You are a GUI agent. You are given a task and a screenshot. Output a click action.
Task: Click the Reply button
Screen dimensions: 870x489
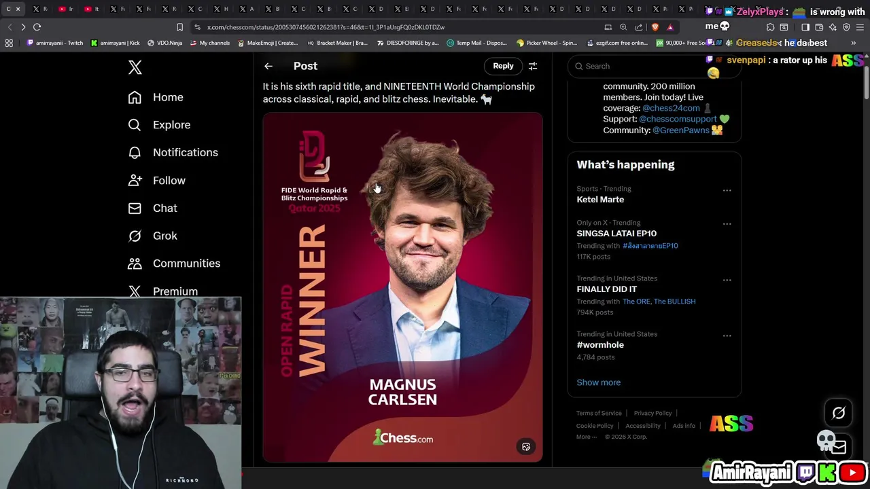point(503,66)
